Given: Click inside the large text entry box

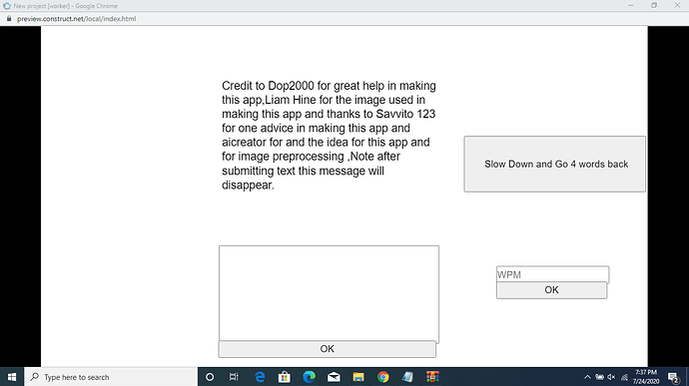Looking at the screenshot, I should [329, 293].
